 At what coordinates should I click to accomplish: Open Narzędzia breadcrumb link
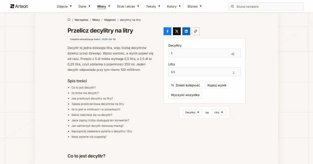click(81, 20)
